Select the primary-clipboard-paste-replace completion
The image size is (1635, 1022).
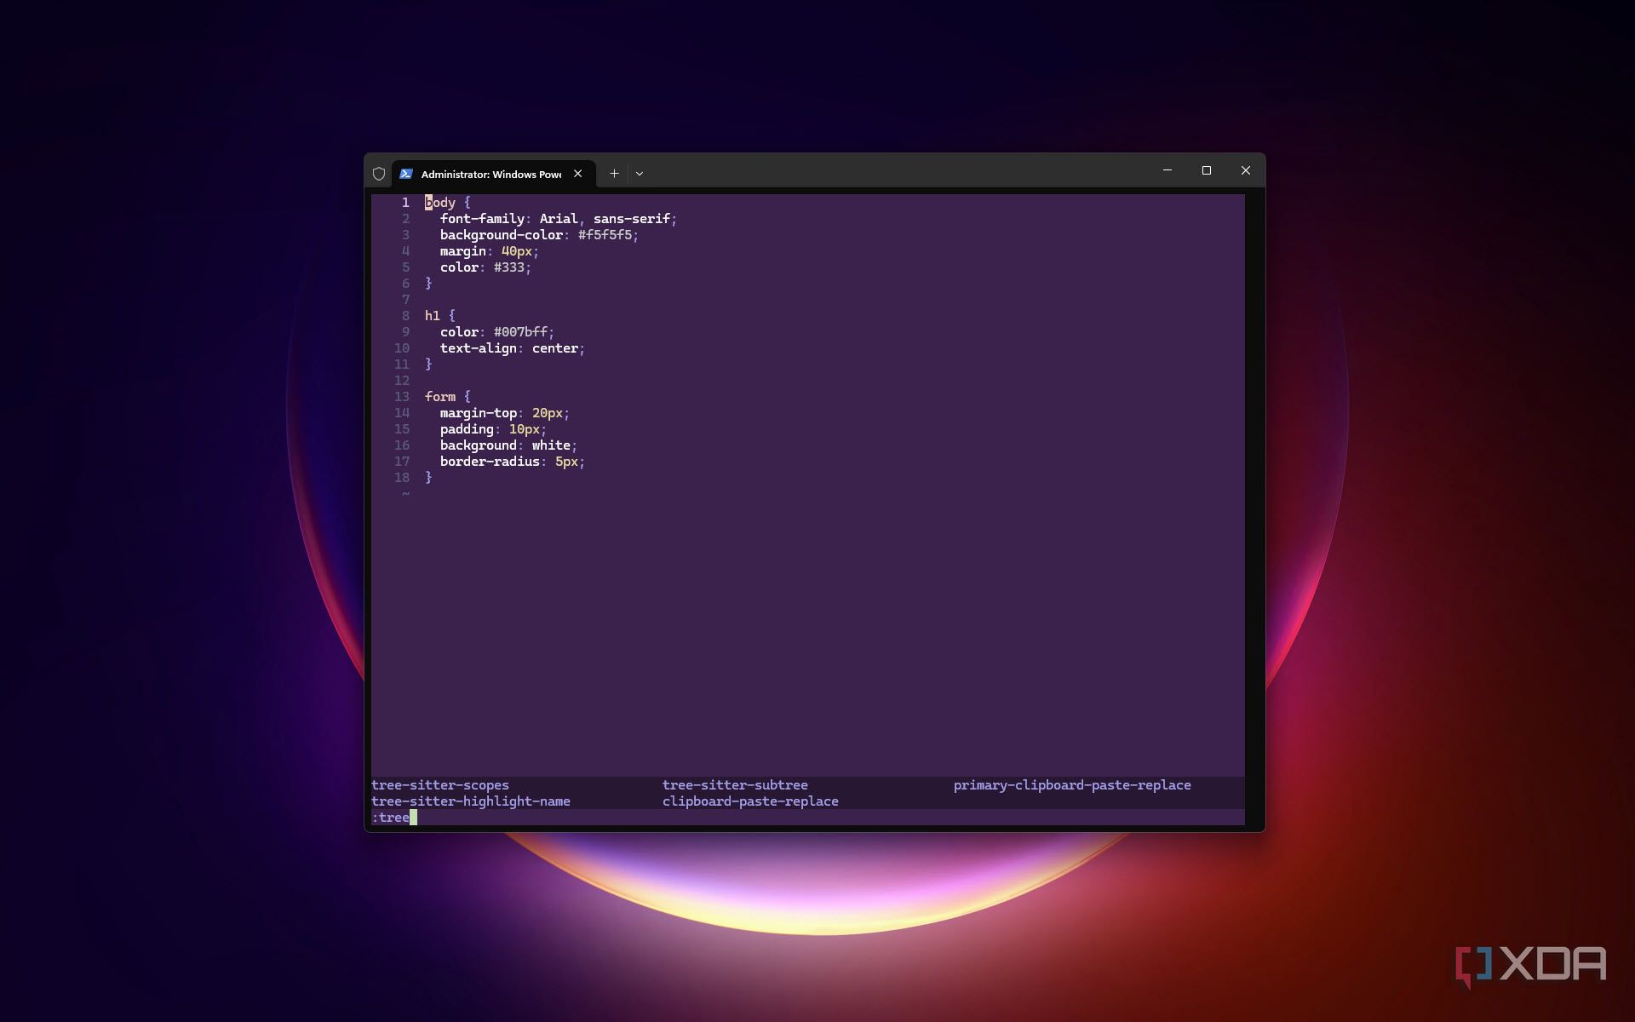click(x=1072, y=785)
